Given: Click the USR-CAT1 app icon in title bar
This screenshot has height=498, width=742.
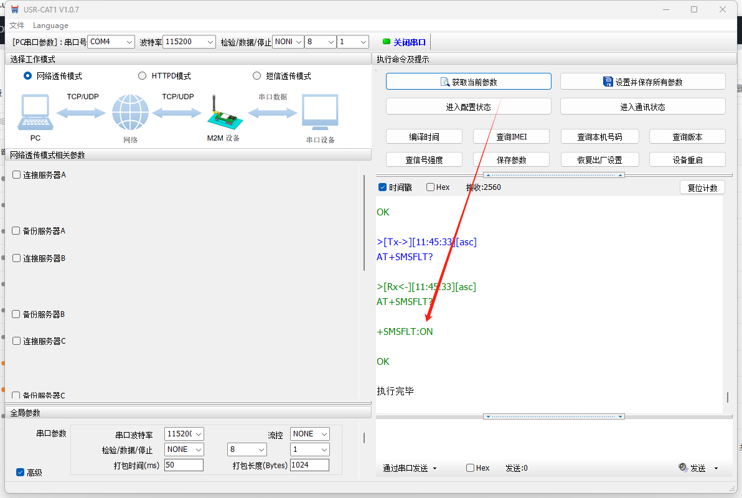Looking at the screenshot, I should [15, 9].
